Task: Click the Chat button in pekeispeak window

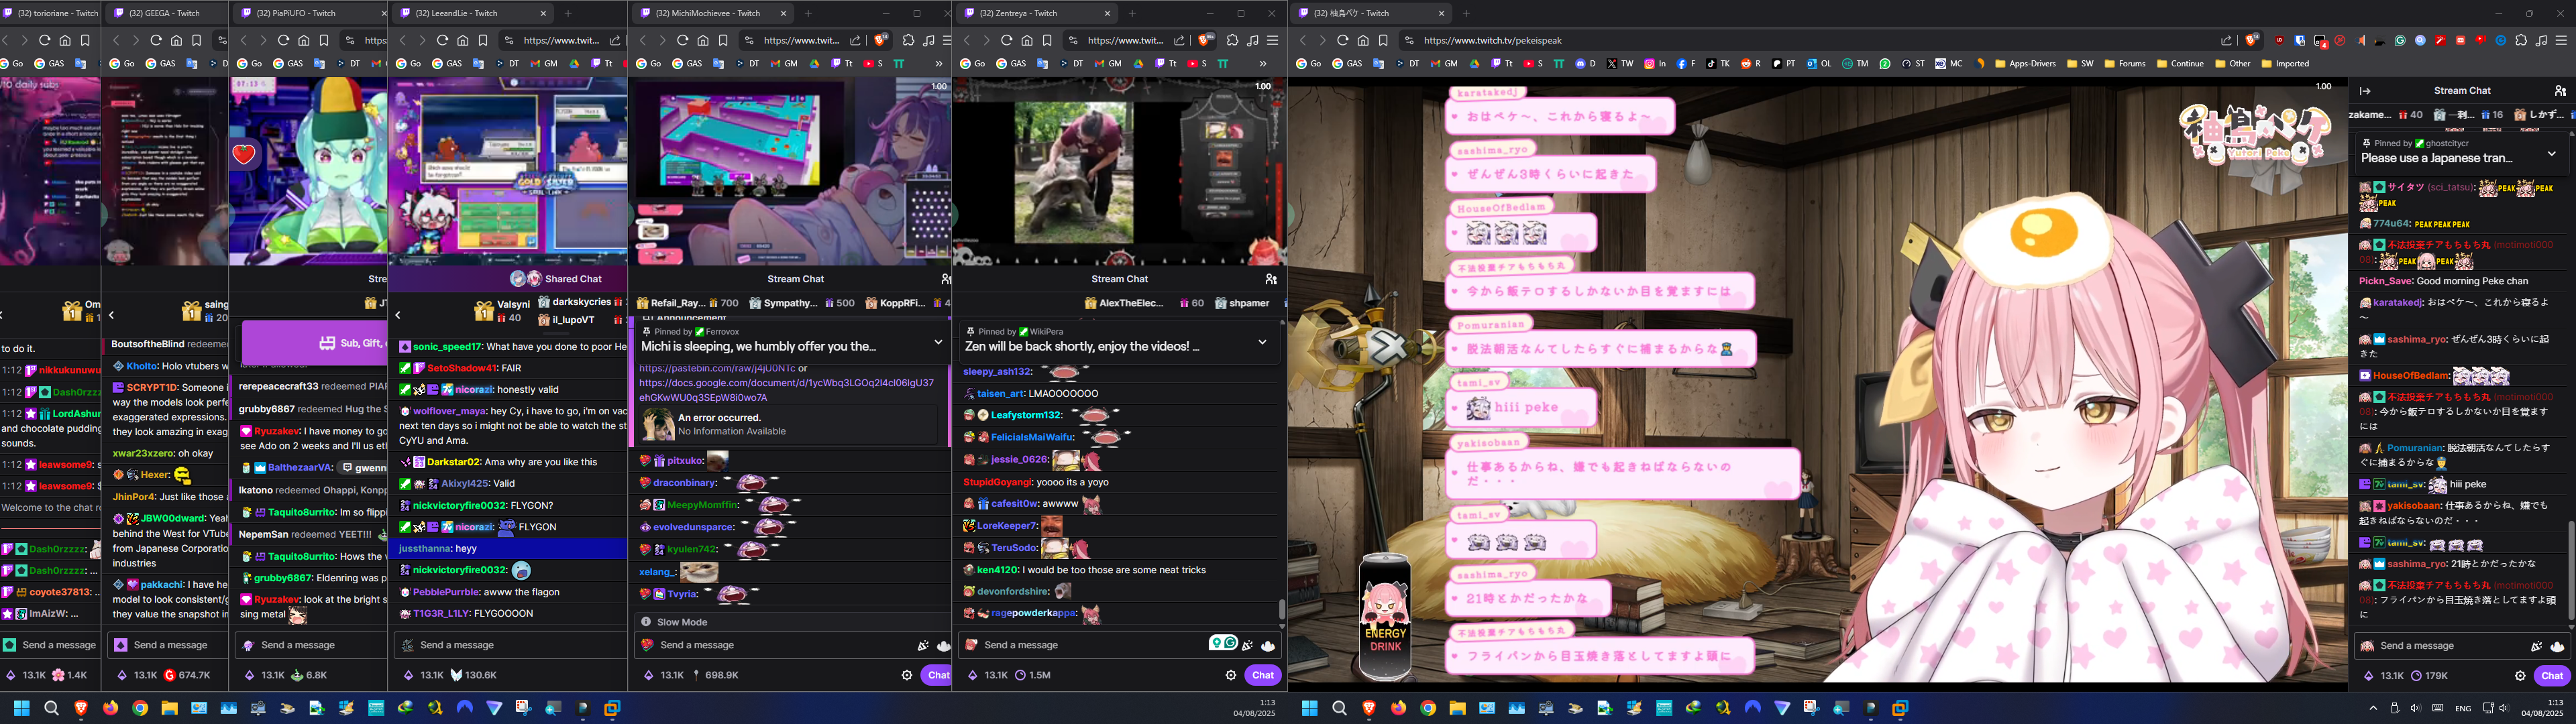Action: point(2552,675)
